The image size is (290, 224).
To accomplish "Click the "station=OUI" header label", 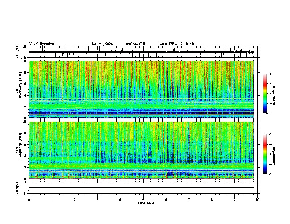I will coord(135,44).
